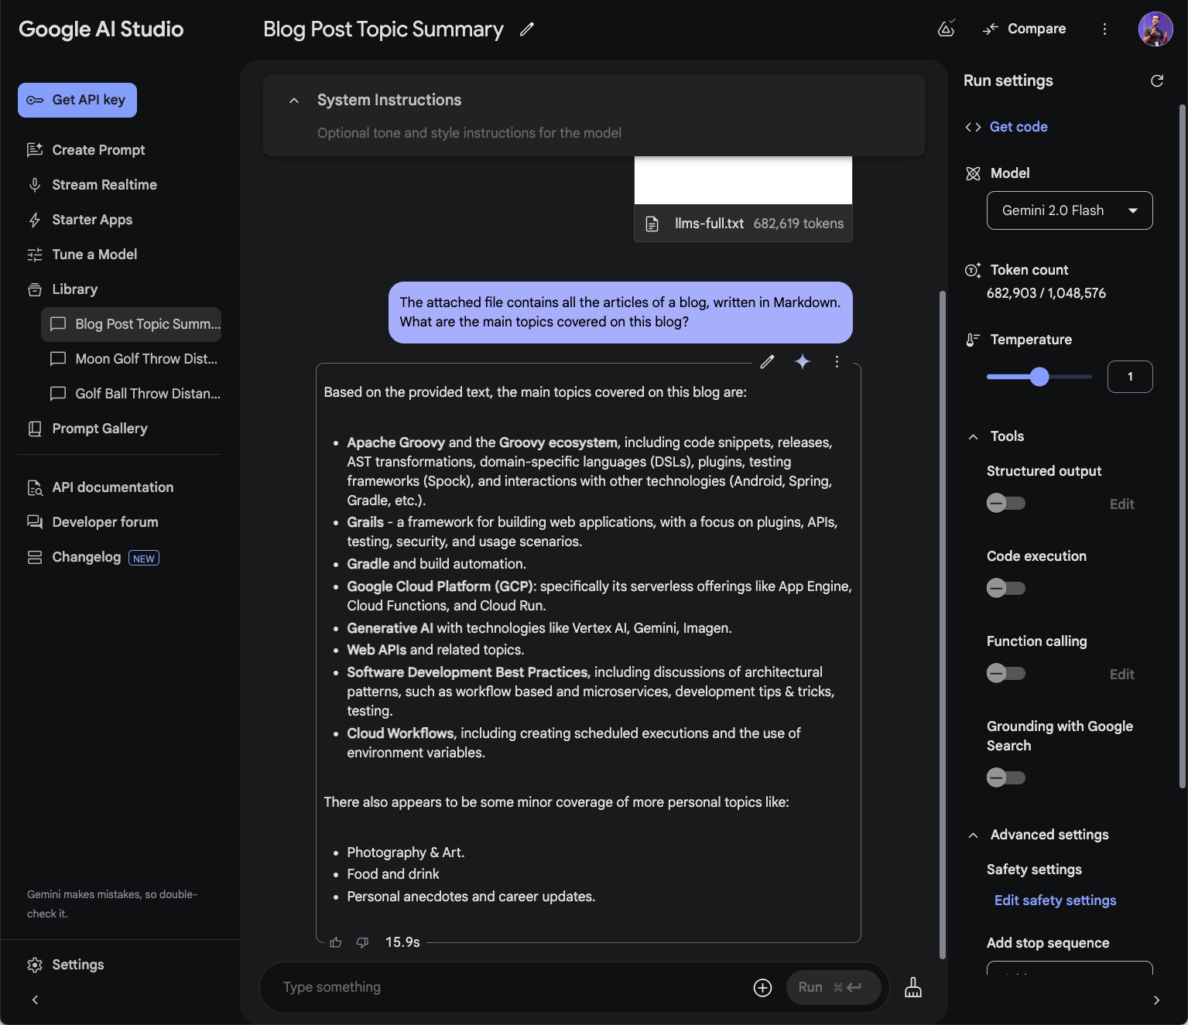Click the 682,903 / 1,048,576 token count
Screen dimensions: 1188x1025
click(1046, 293)
